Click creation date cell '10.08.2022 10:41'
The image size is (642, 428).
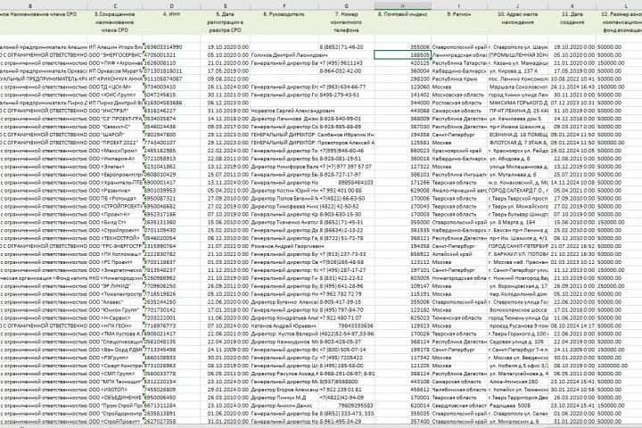tap(572, 79)
